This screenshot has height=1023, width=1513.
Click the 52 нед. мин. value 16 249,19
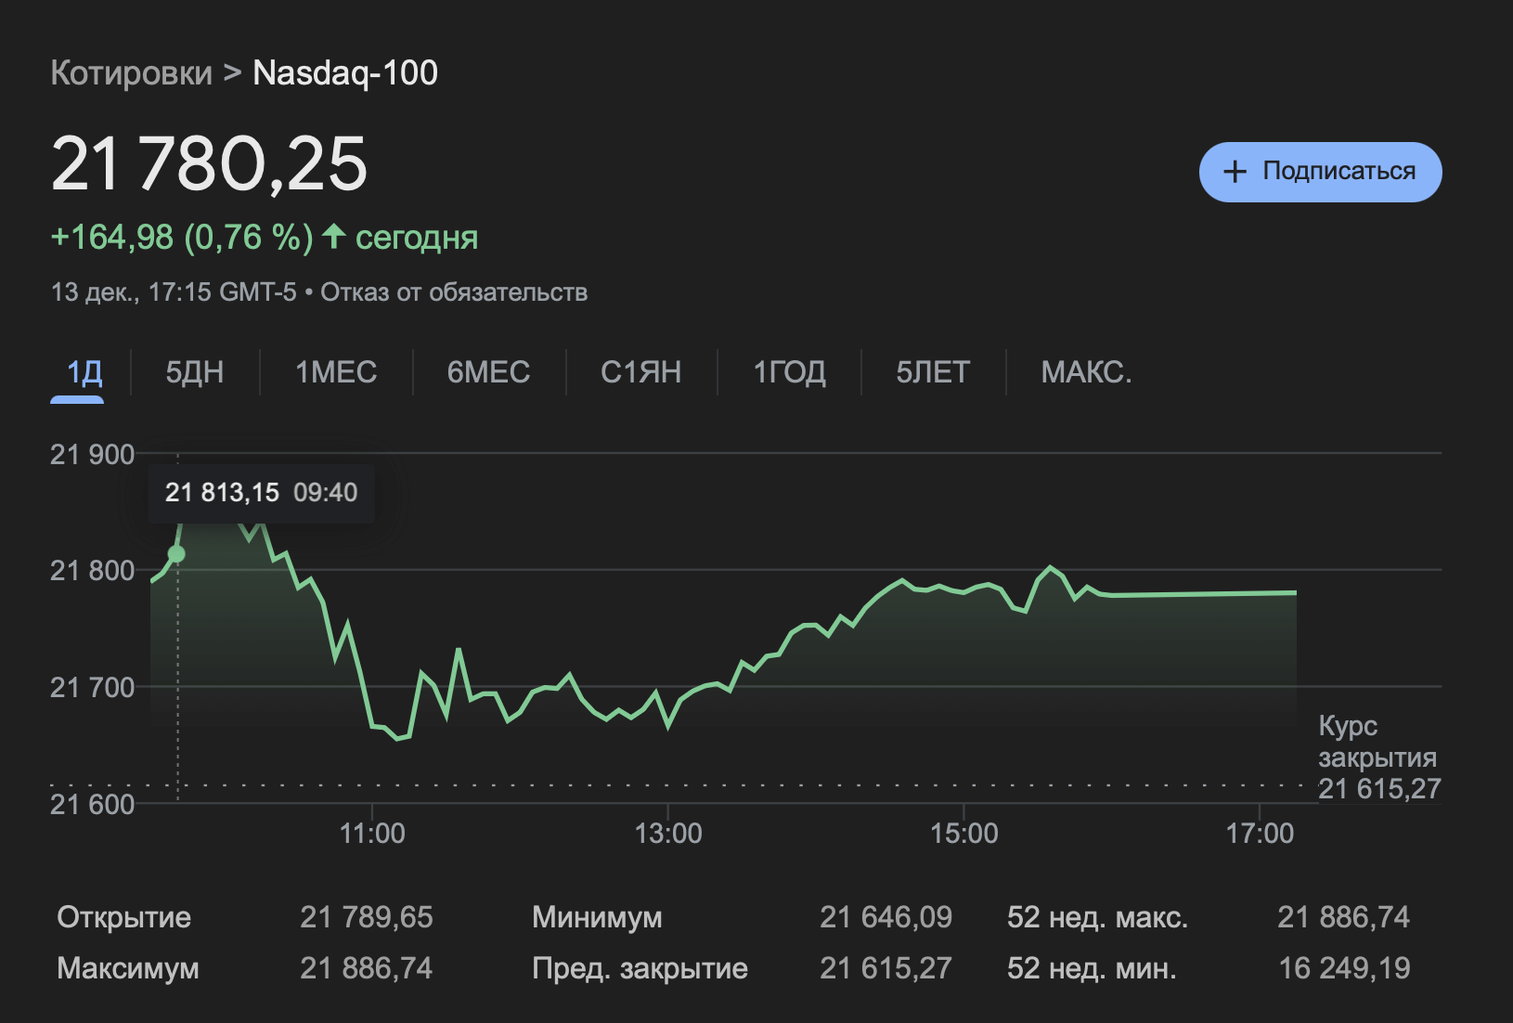[1344, 968]
